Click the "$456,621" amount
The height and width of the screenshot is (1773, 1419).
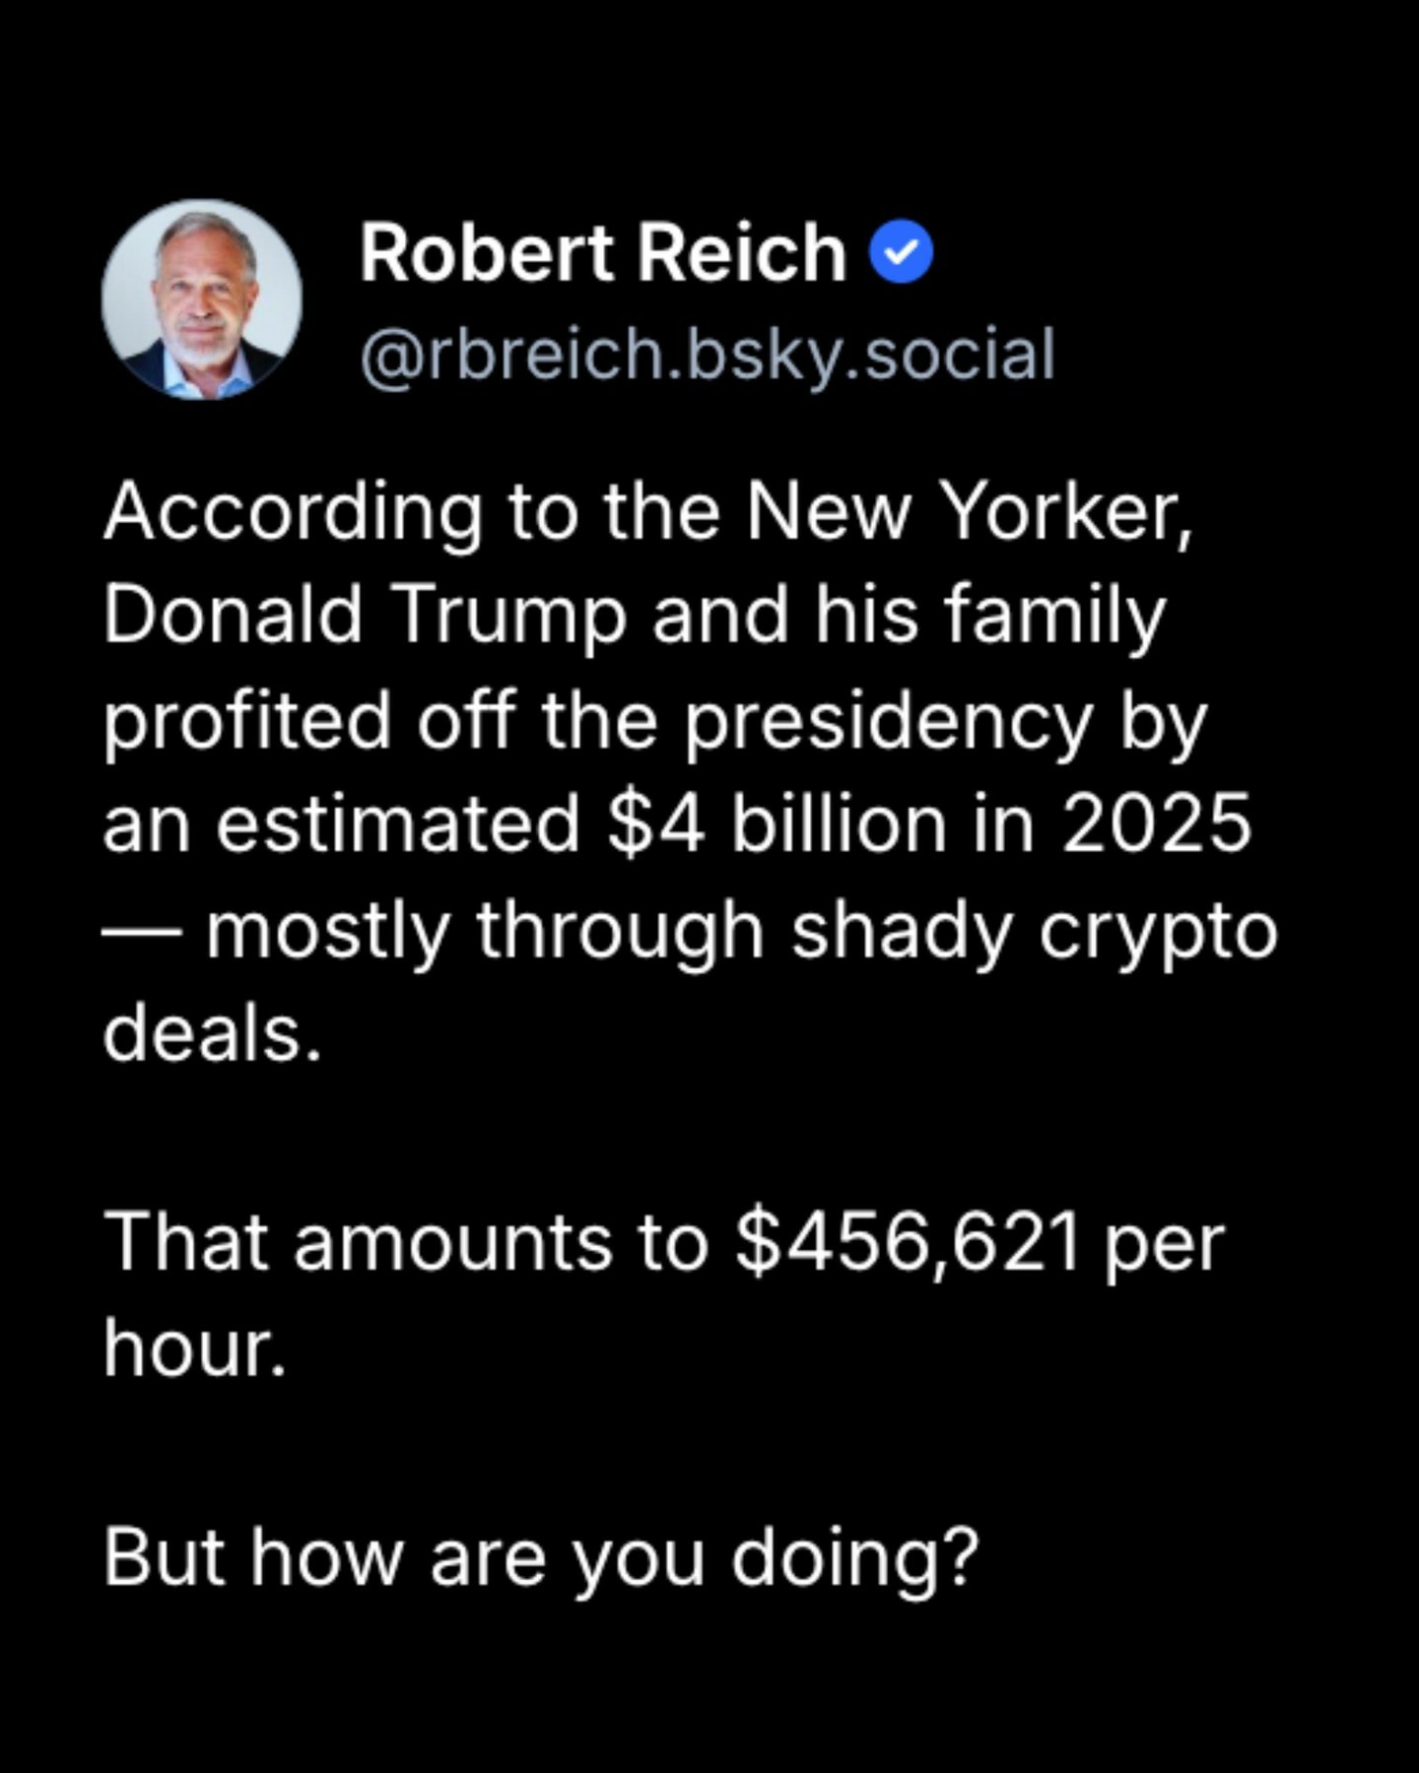[x=908, y=1243]
